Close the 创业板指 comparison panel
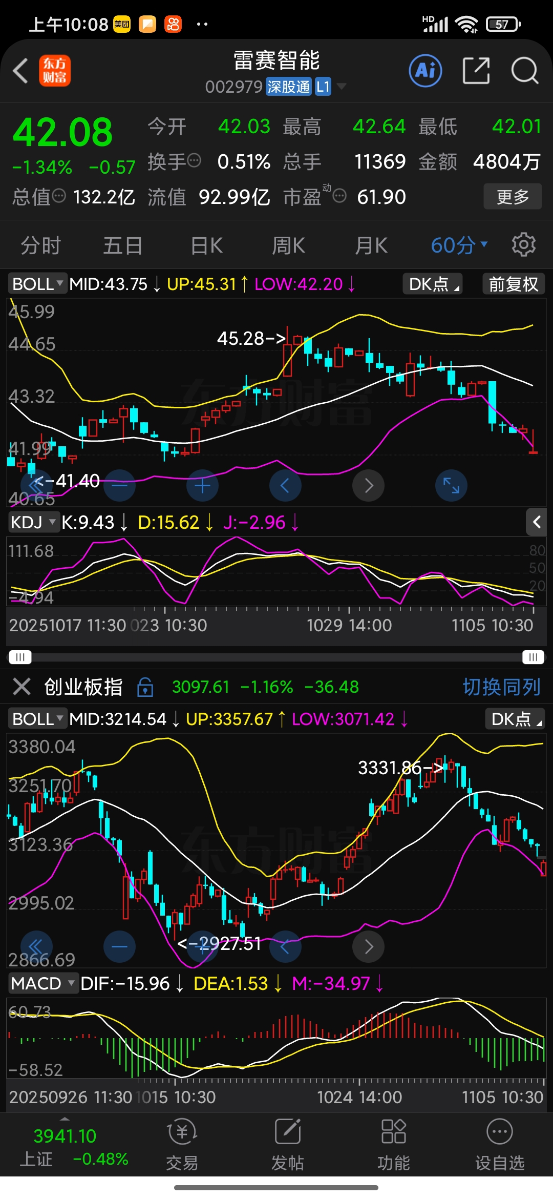 coord(22,686)
